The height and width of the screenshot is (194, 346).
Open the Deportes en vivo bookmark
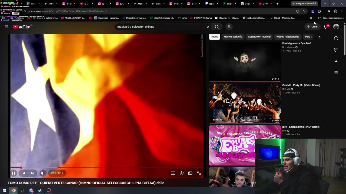pos(134,18)
